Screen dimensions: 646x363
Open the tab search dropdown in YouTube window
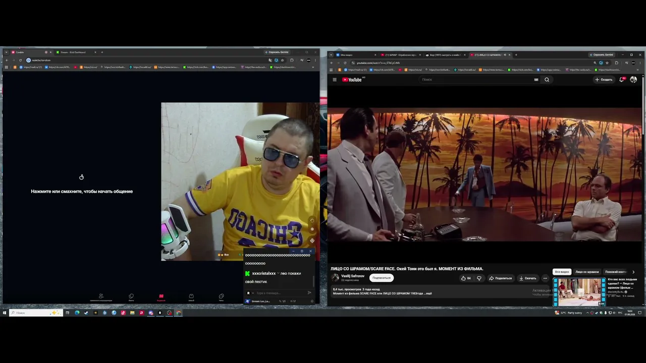pos(331,55)
